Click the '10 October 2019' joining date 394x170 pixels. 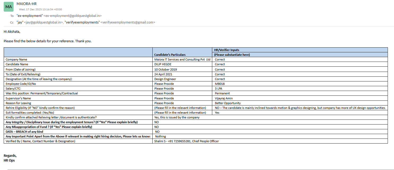(x=166, y=70)
